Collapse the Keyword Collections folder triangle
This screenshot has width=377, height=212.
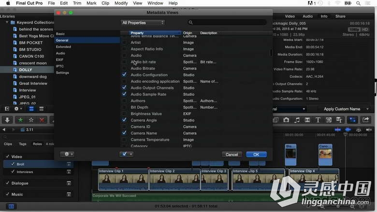[7, 22]
